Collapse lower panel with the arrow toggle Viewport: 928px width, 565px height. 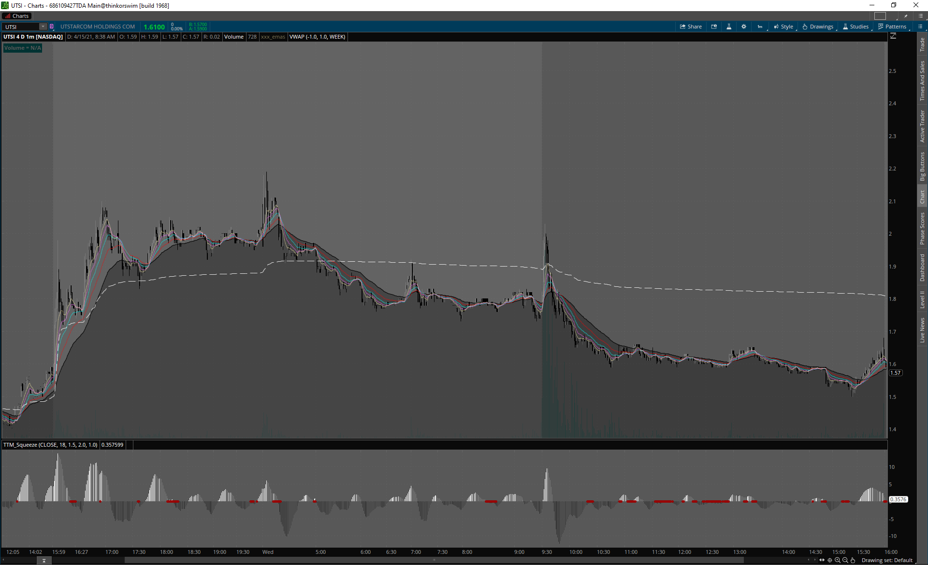point(44,560)
